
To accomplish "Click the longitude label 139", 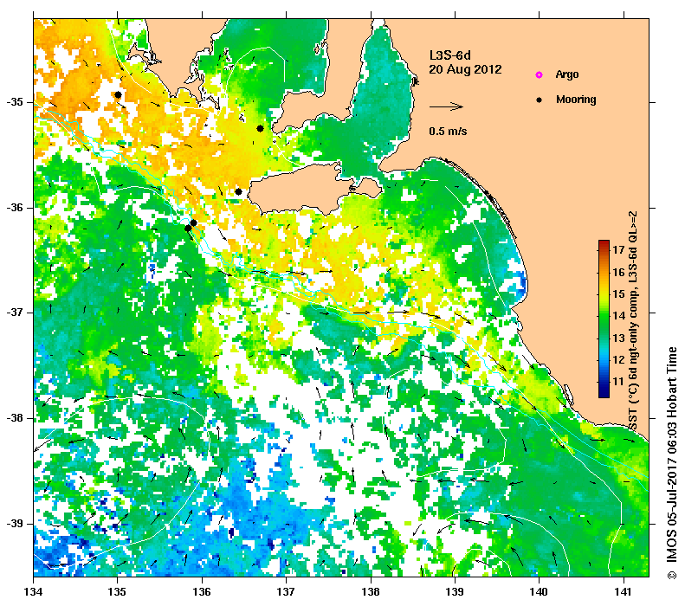I will [456, 592].
